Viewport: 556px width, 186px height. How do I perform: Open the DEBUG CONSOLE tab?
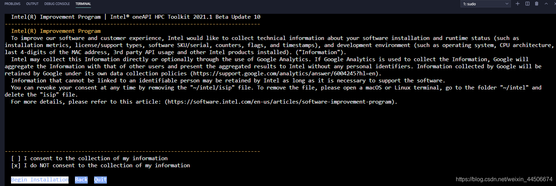pos(57,4)
